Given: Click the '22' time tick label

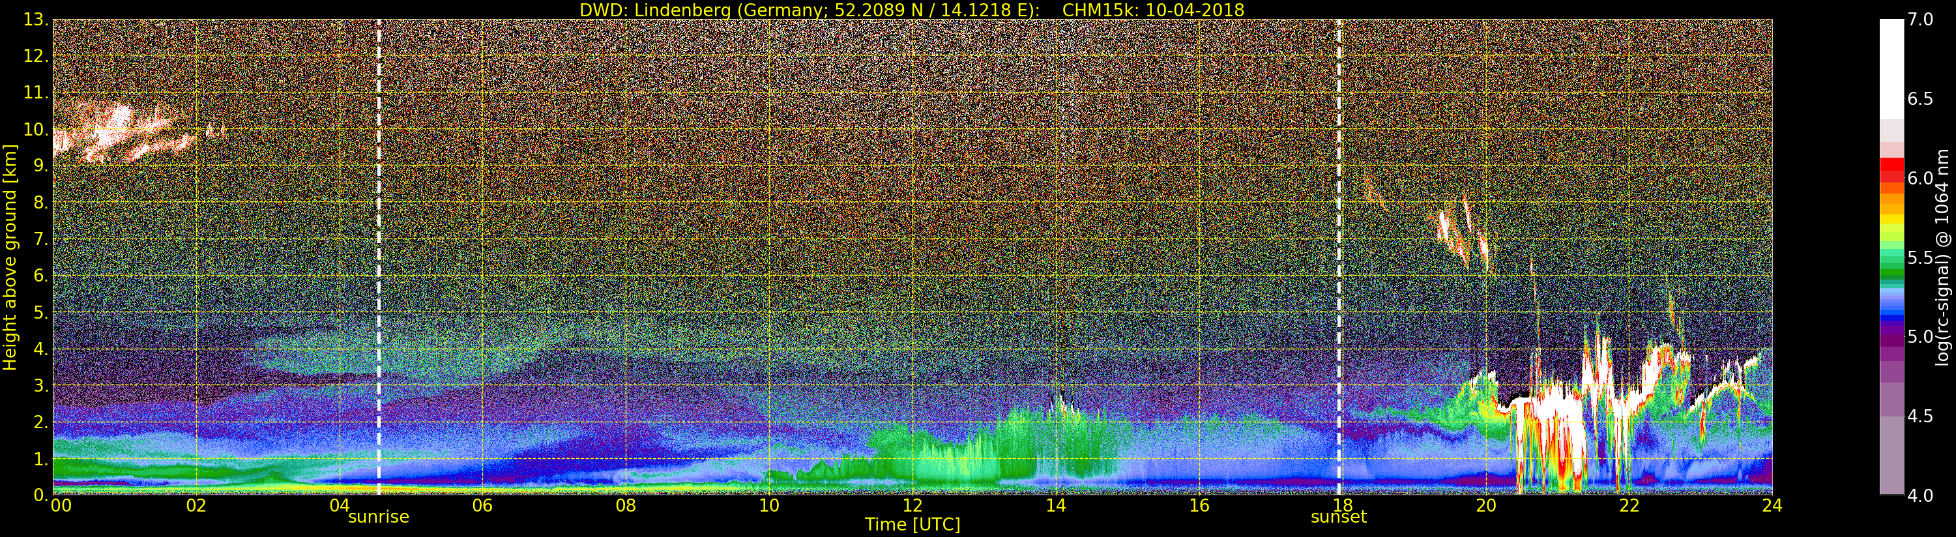Looking at the screenshot, I should pyautogui.click(x=1629, y=505).
